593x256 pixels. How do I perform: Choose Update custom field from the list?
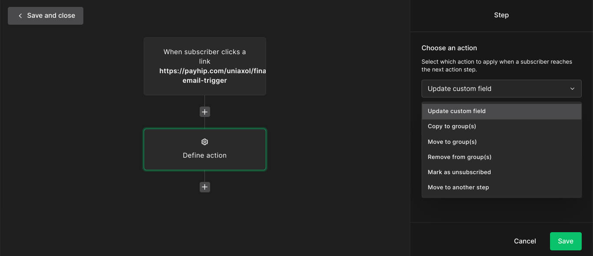457,111
